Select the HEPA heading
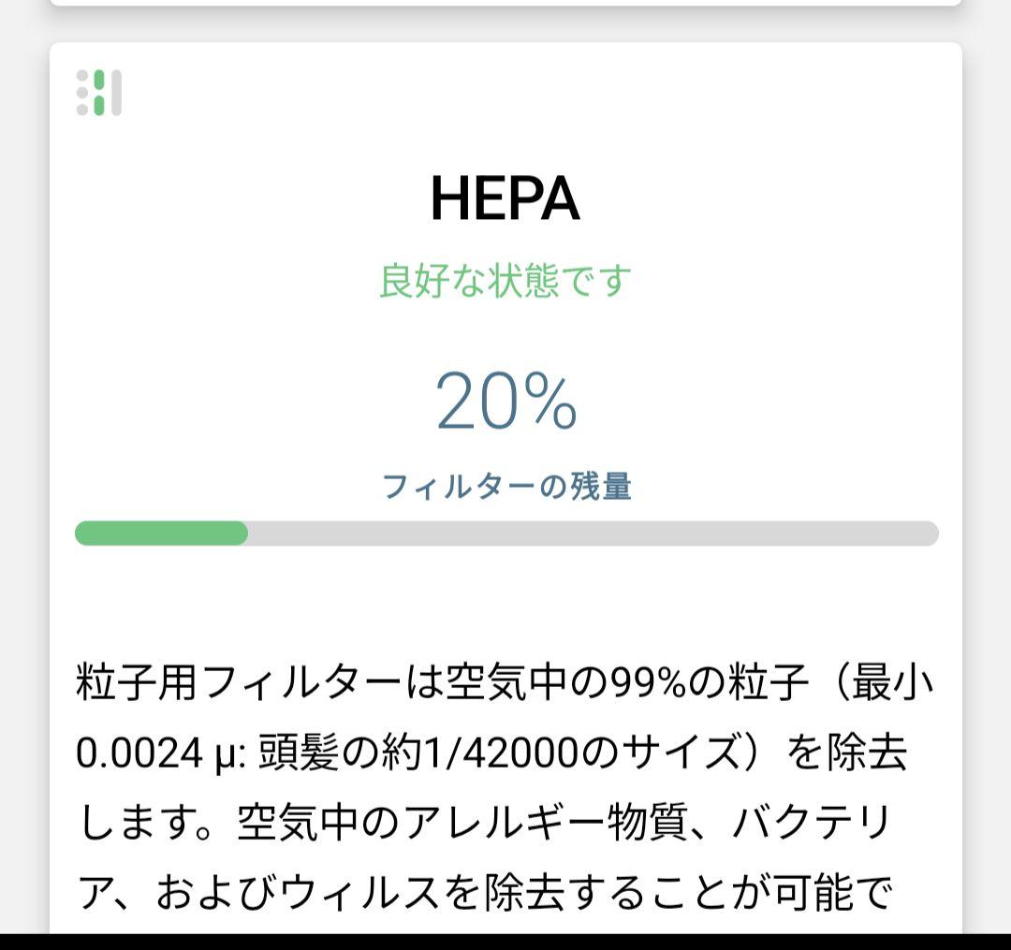1011x950 pixels. (x=505, y=197)
